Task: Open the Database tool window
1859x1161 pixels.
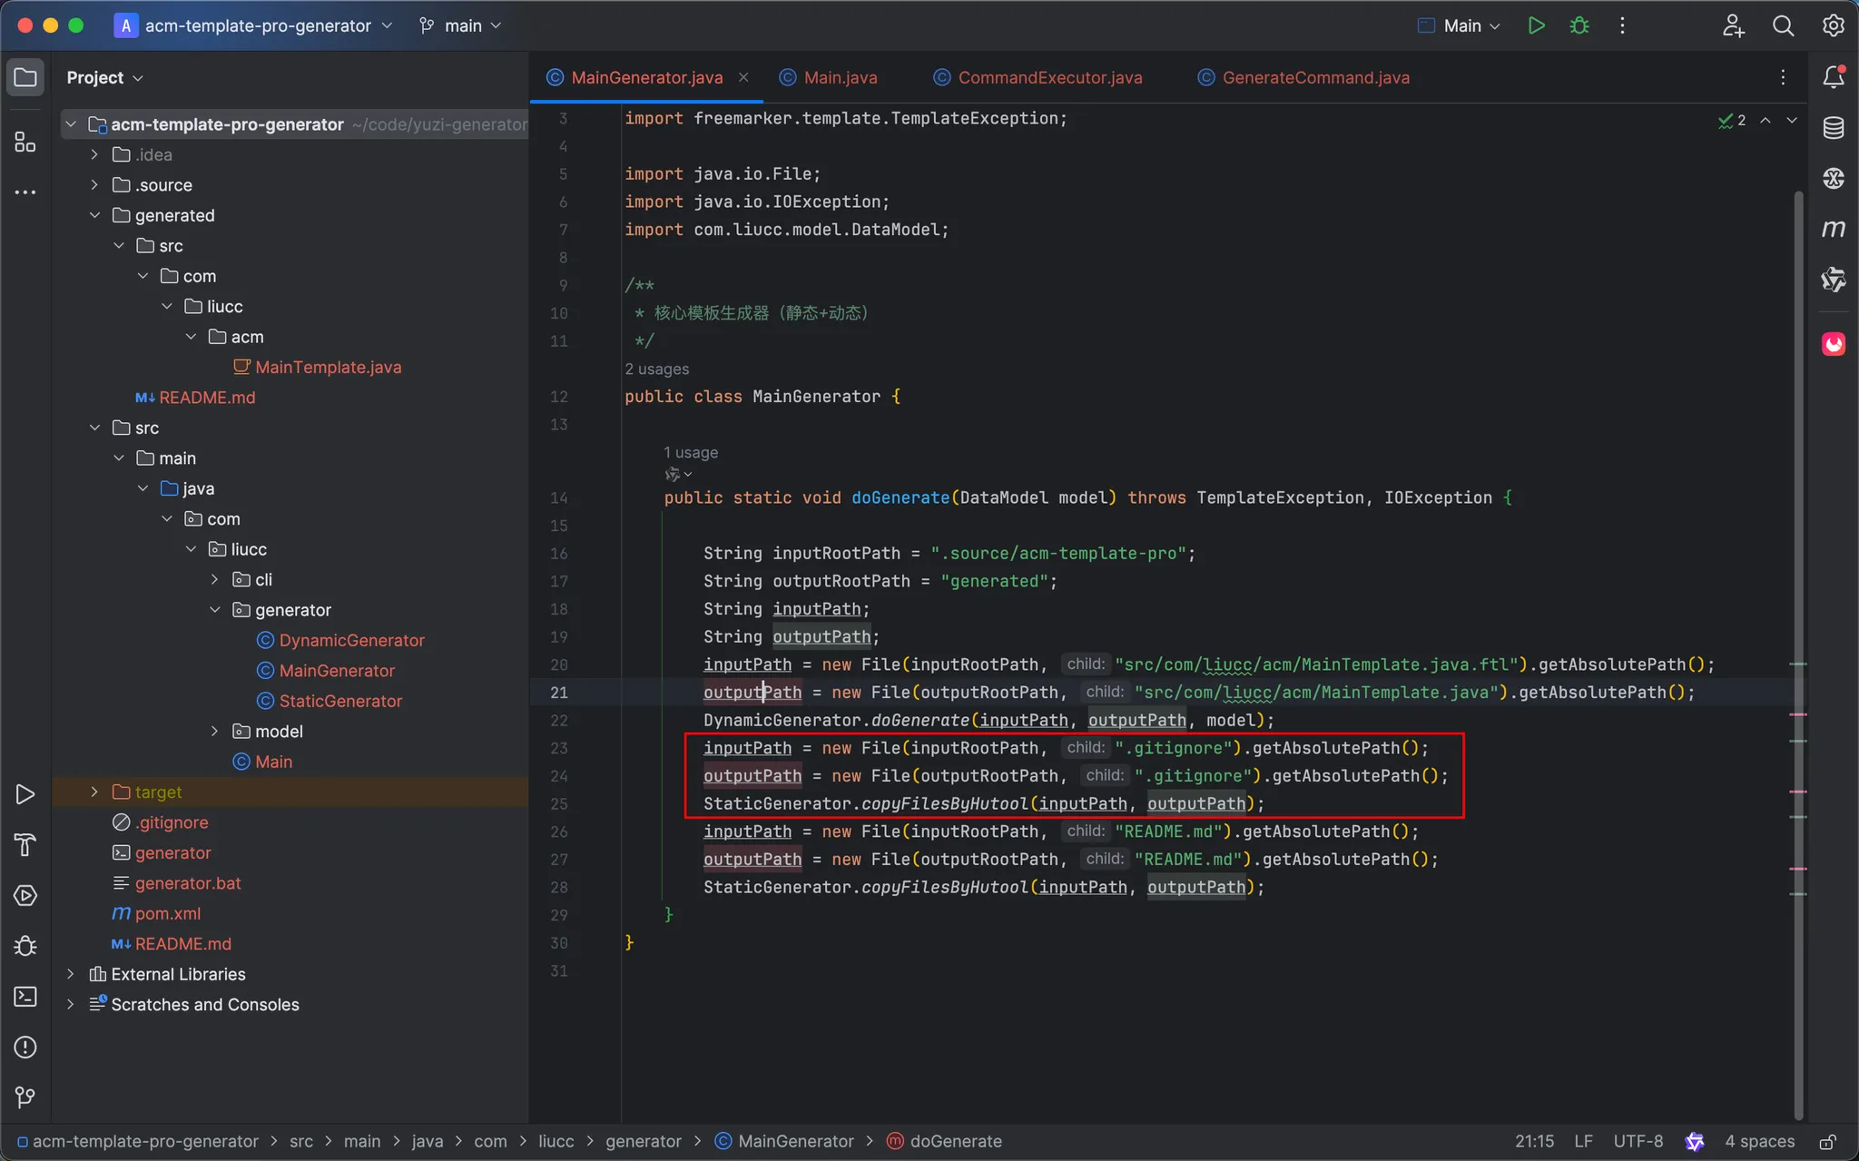Action: 1833,128
